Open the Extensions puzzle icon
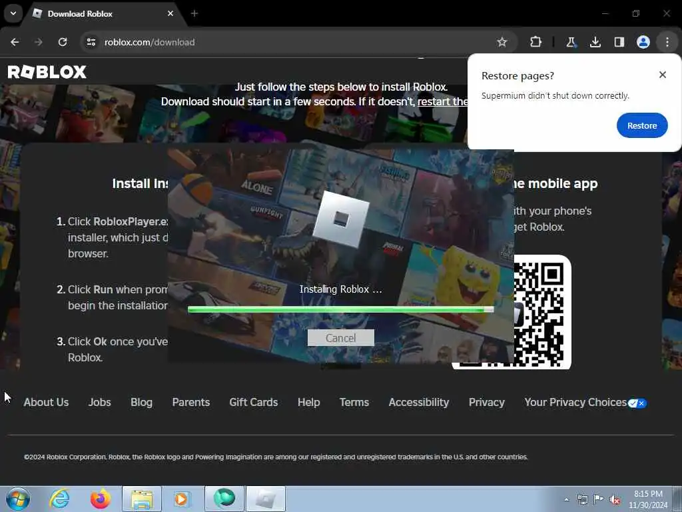Screen dimensions: 682x512 click(x=536, y=42)
